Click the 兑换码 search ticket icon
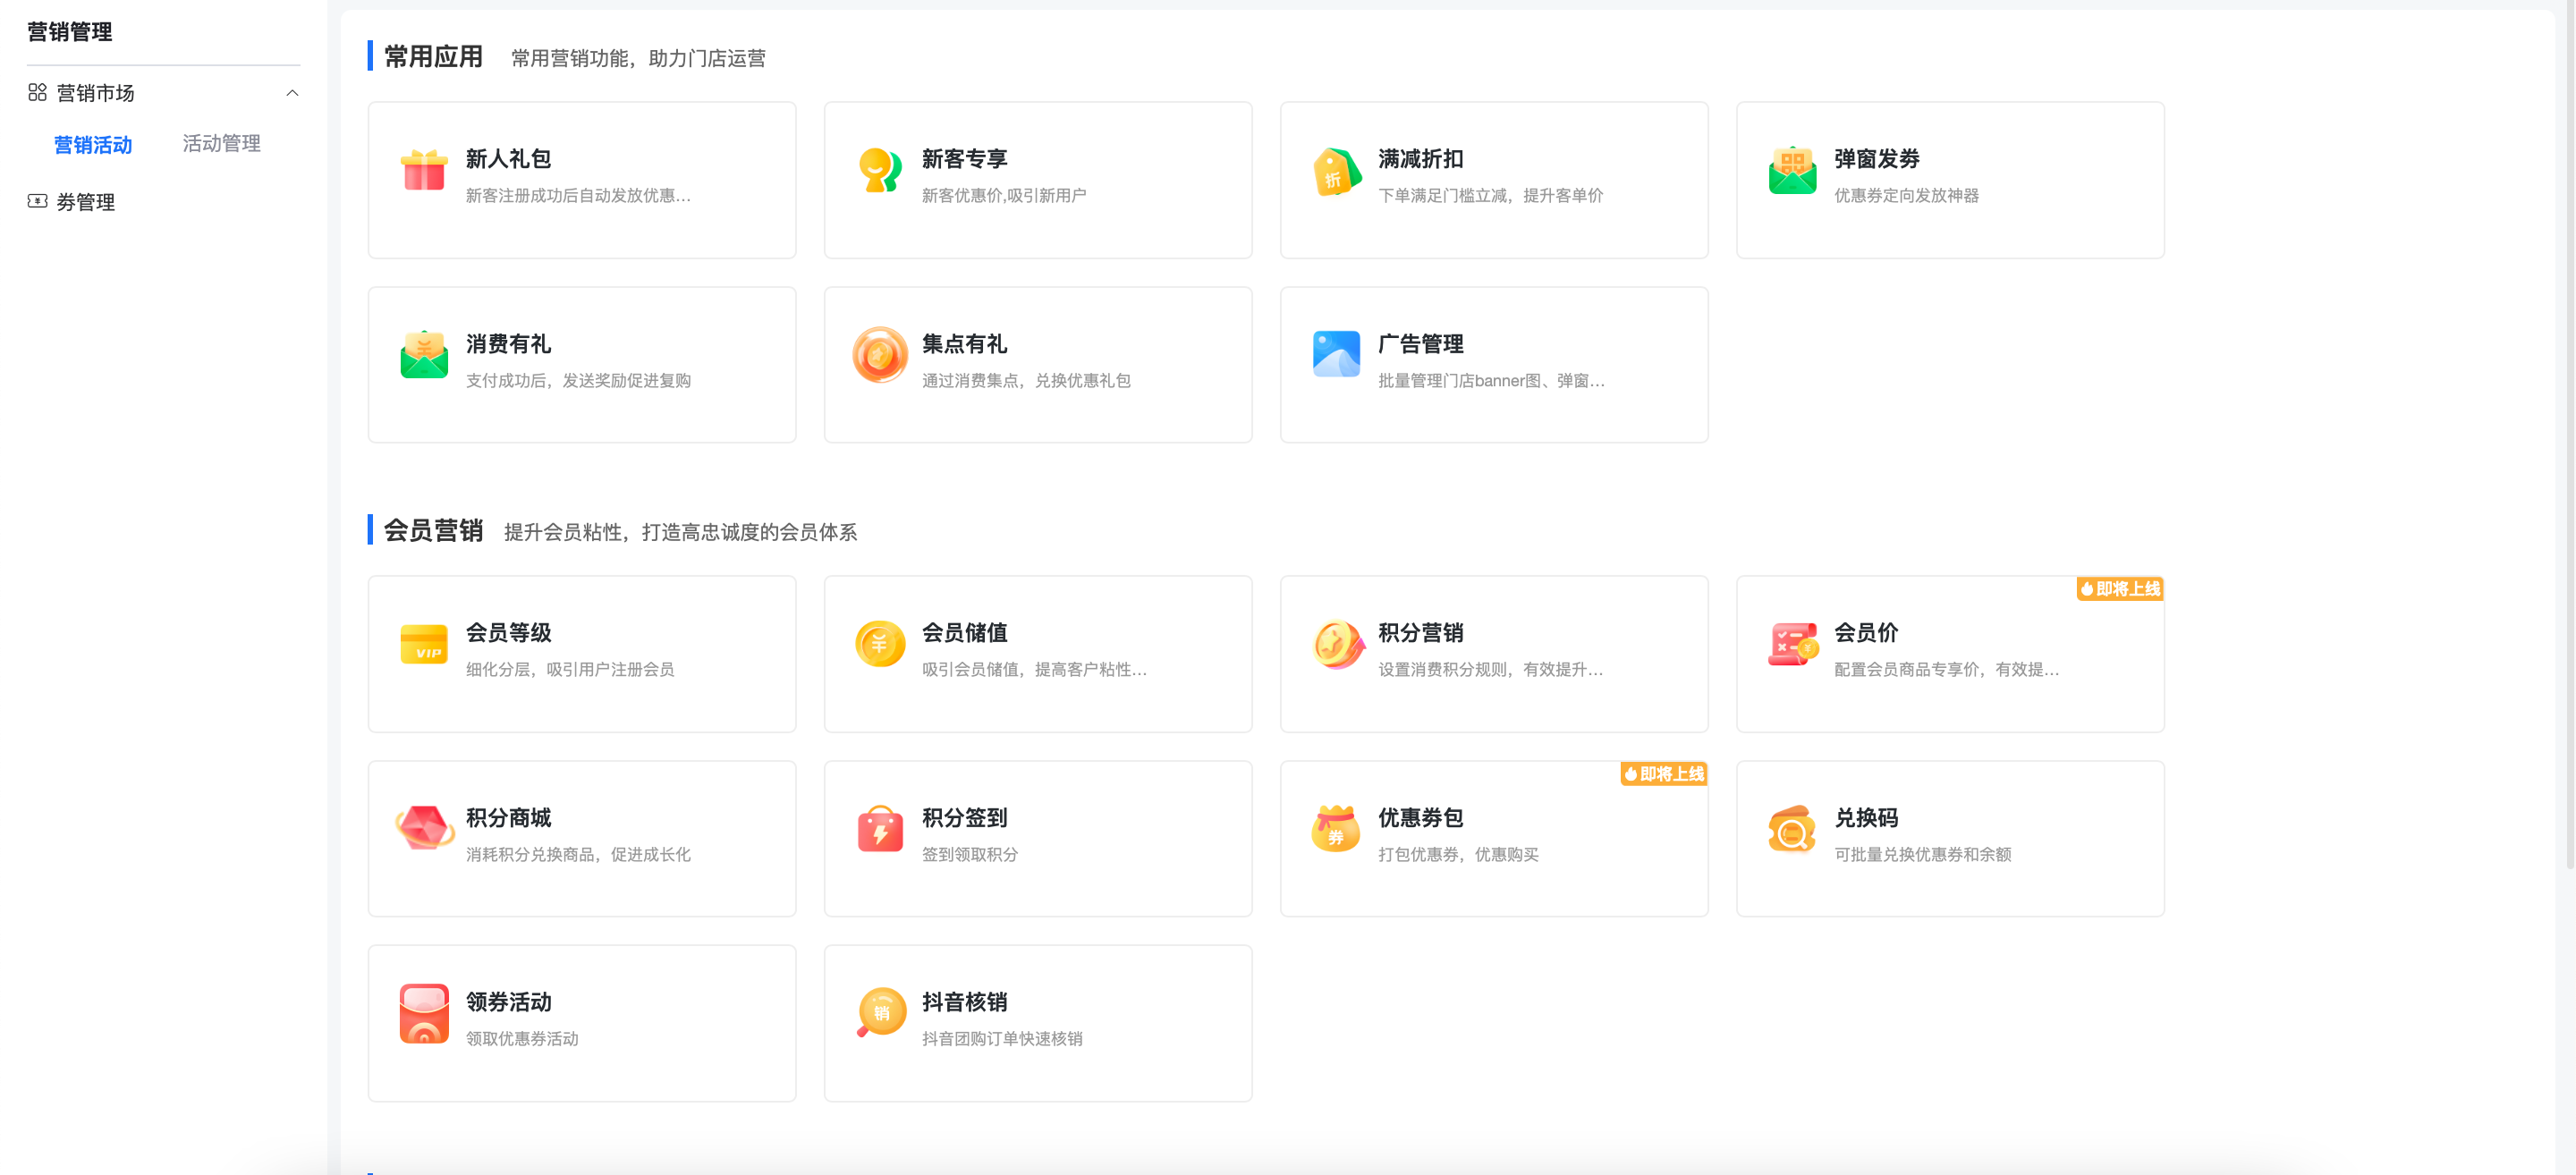This screenshot has height=1175, width=2576. pos(1792,829)
